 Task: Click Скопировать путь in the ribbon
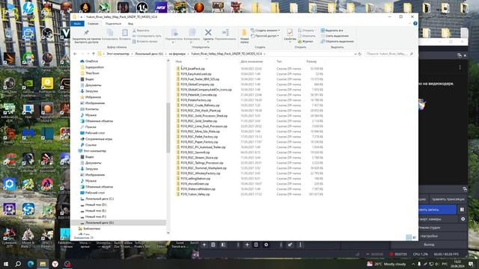147,36
